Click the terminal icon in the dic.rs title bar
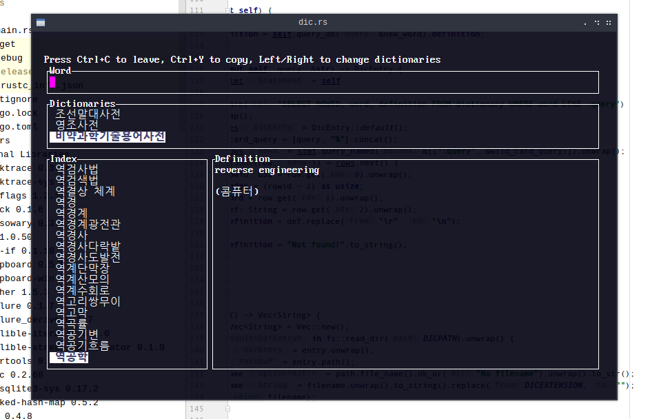The image size is (650, 419). (x=41, y=22)
